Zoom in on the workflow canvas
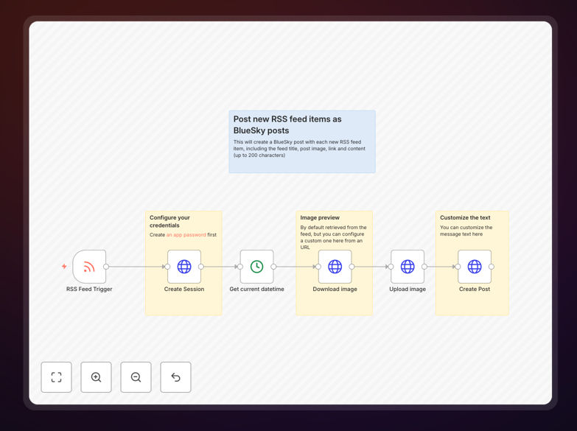The image size is (577, 431). (x=96, y=377)
